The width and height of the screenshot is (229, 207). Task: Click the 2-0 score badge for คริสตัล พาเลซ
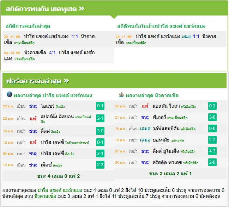click(x=212, y=162)
